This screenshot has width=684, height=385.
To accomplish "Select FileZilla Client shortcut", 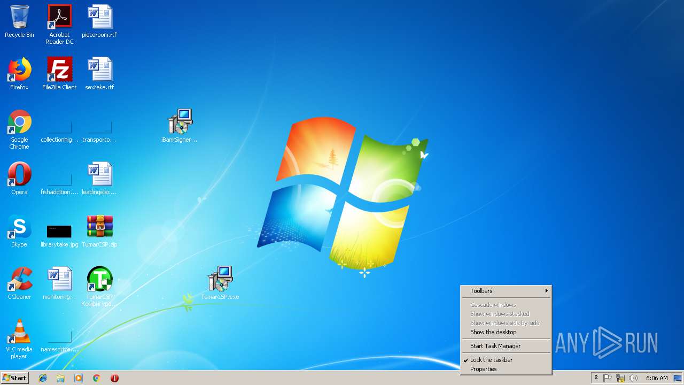I will click(x=59, y=74).
